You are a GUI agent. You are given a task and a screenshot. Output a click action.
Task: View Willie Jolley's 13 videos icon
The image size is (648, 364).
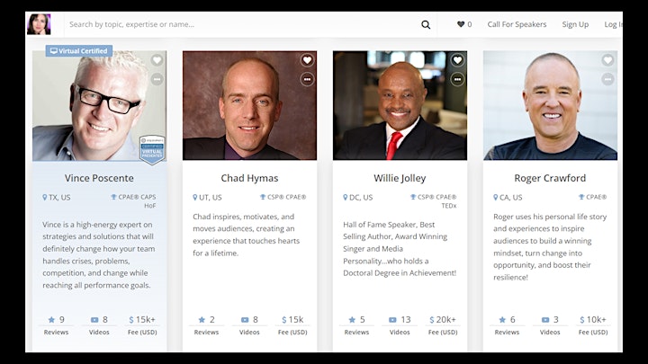(392, 320)
